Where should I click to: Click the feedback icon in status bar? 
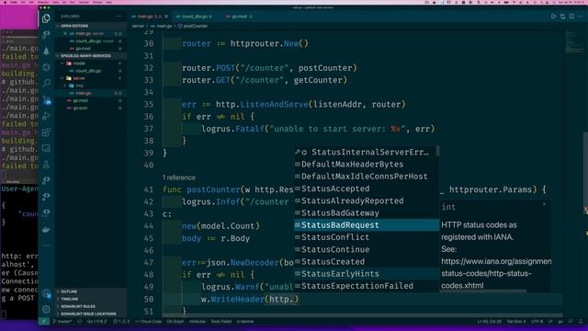(571, 322)
